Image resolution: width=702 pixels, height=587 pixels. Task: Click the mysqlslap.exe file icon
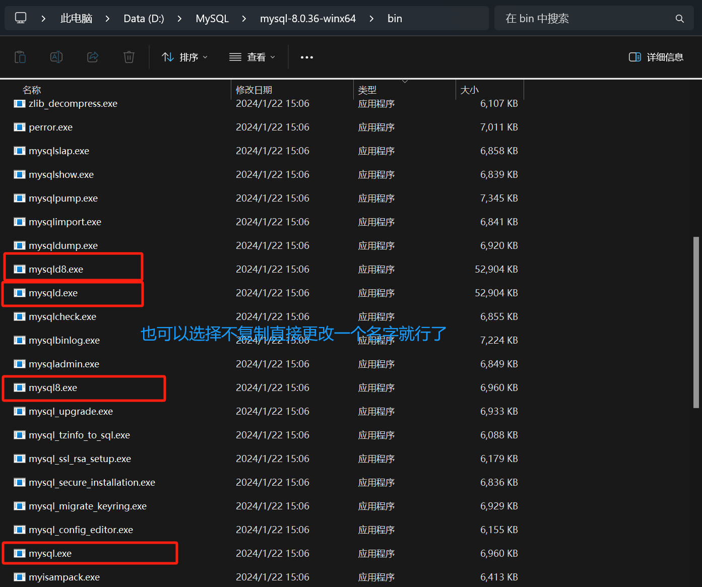coord(20,151)
